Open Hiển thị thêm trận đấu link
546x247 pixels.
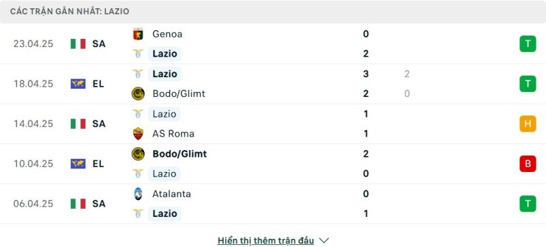265,240
